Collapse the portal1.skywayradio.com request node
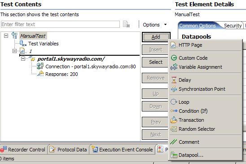This screenshot has height=164, width=246. tap(23, 59)
